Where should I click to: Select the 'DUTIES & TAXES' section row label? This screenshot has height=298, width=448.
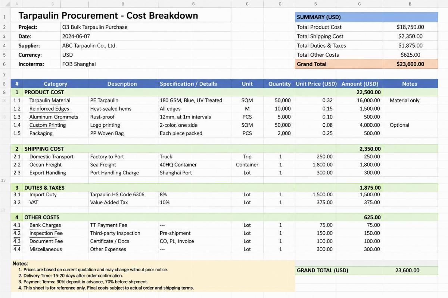point(44,188)
